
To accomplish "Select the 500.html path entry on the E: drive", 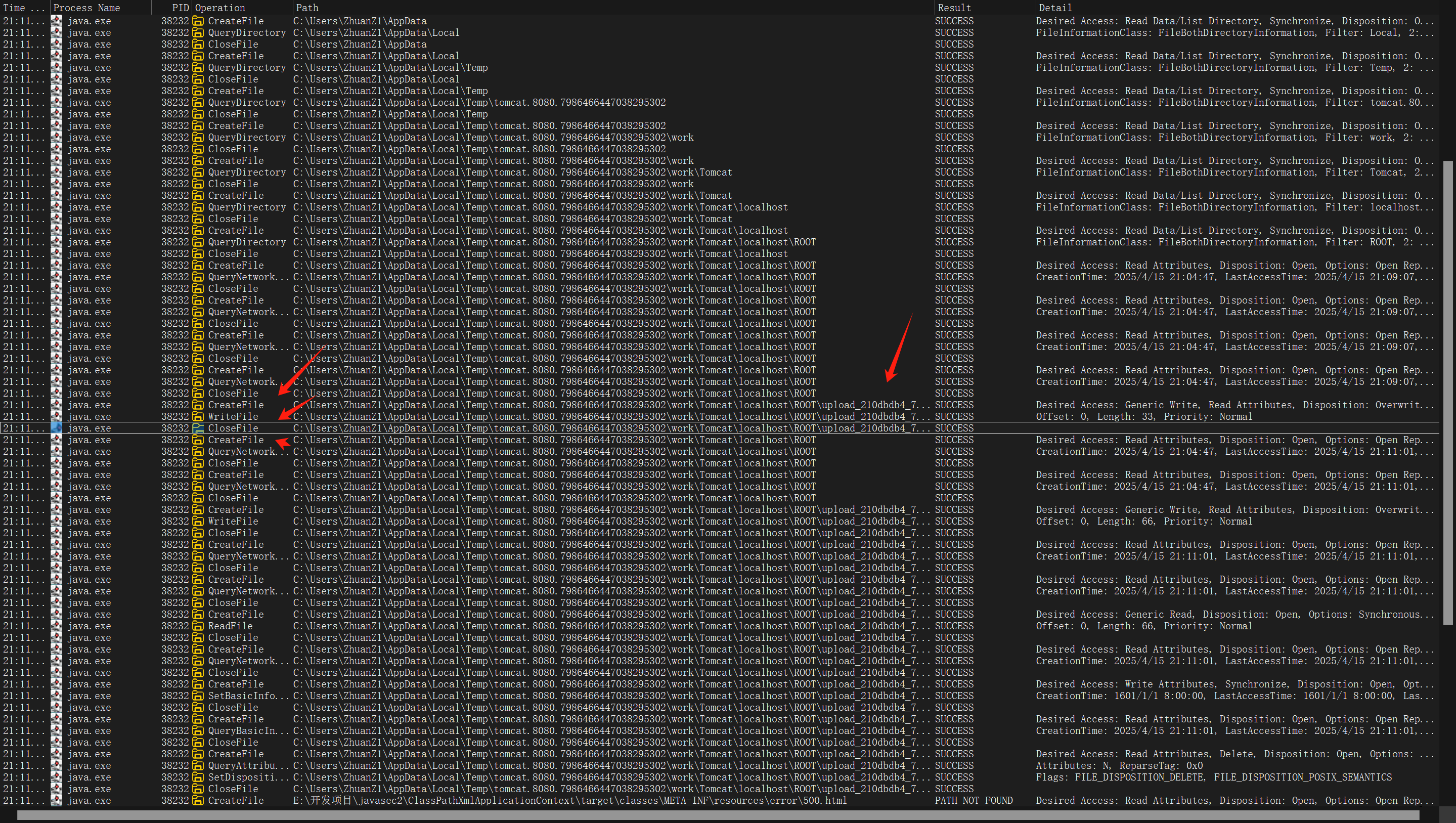I will click(569, 800).
